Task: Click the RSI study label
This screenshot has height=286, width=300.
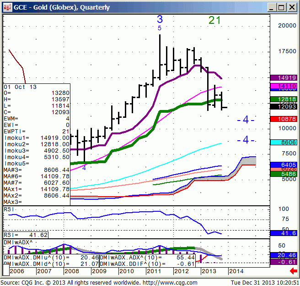Action: 9,209
